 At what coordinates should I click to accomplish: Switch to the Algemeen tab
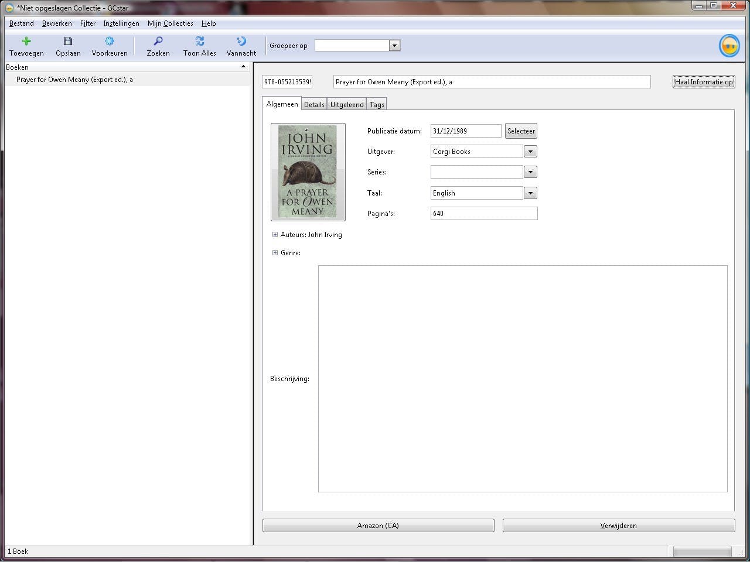click(282, 104)
